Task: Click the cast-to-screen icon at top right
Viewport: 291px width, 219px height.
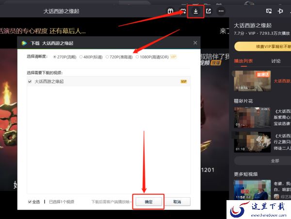Action: tap(280, 11)
